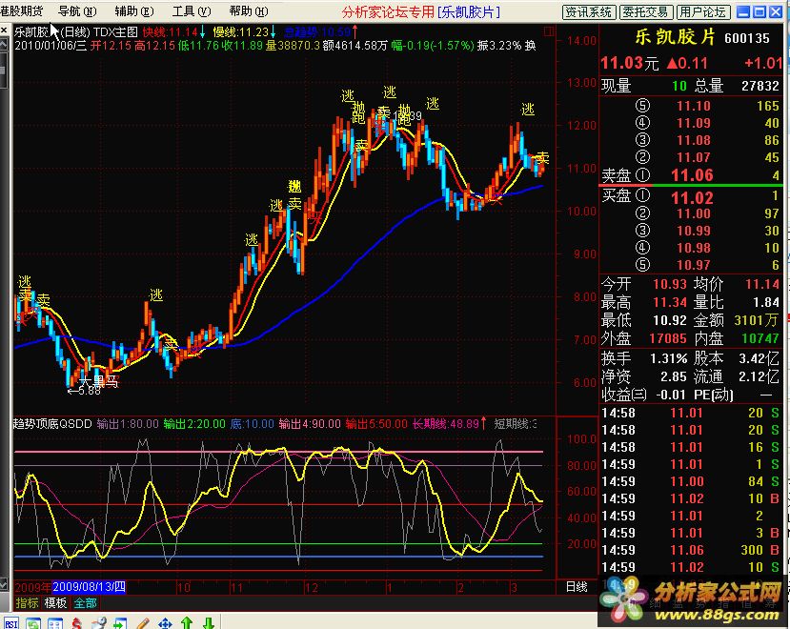Click the 换手 value 1.31%
This screenshot has height=629, width=790.
(668, 359)
